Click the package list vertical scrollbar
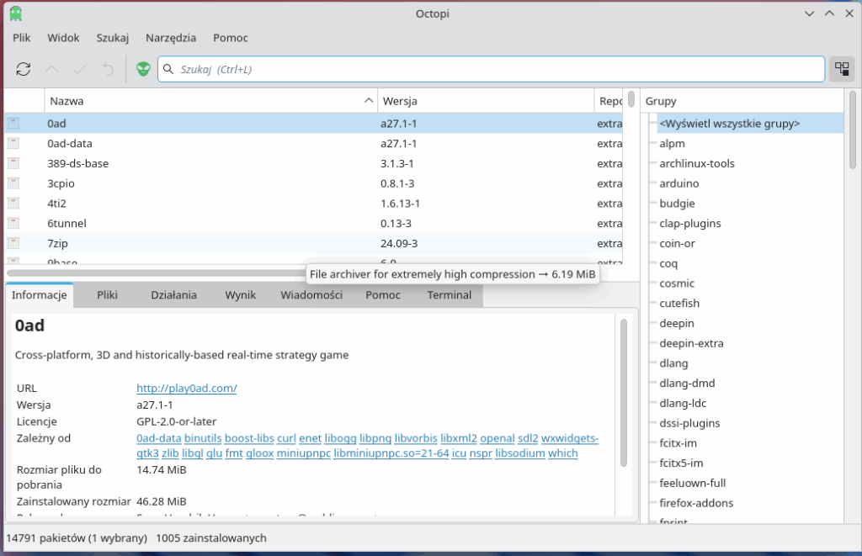 [631, 99]
